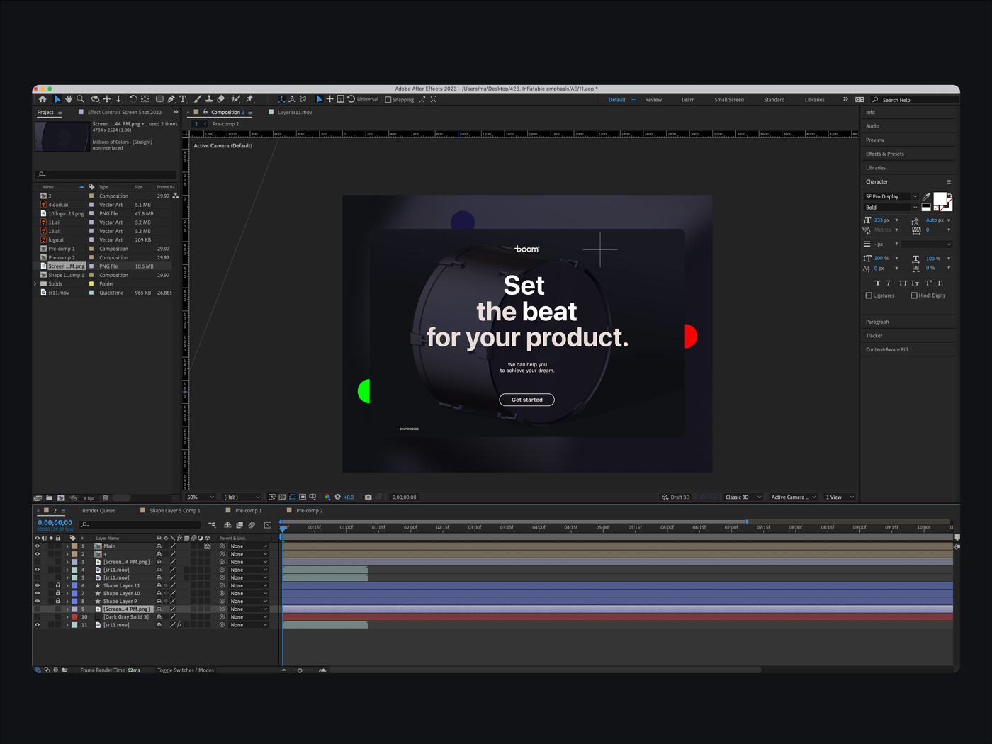Click the composition mini-flowchart icon in timeline

tap(212, 525)
